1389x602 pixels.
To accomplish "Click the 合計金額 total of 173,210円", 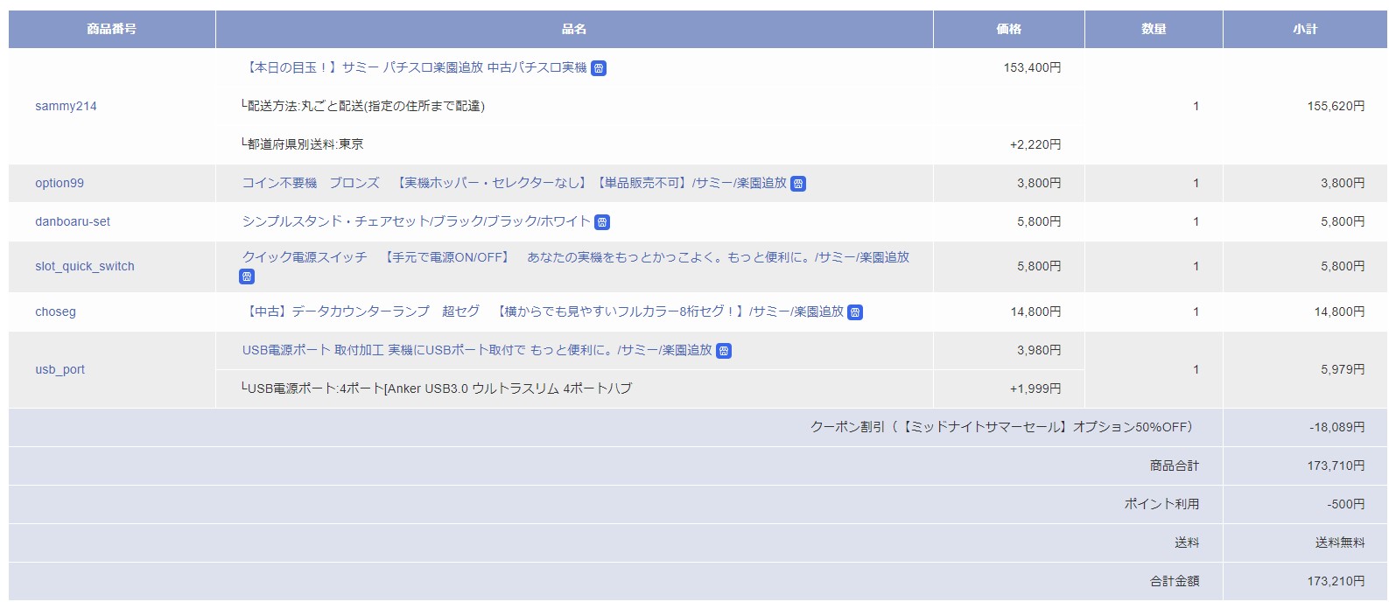I will 1336,581.
